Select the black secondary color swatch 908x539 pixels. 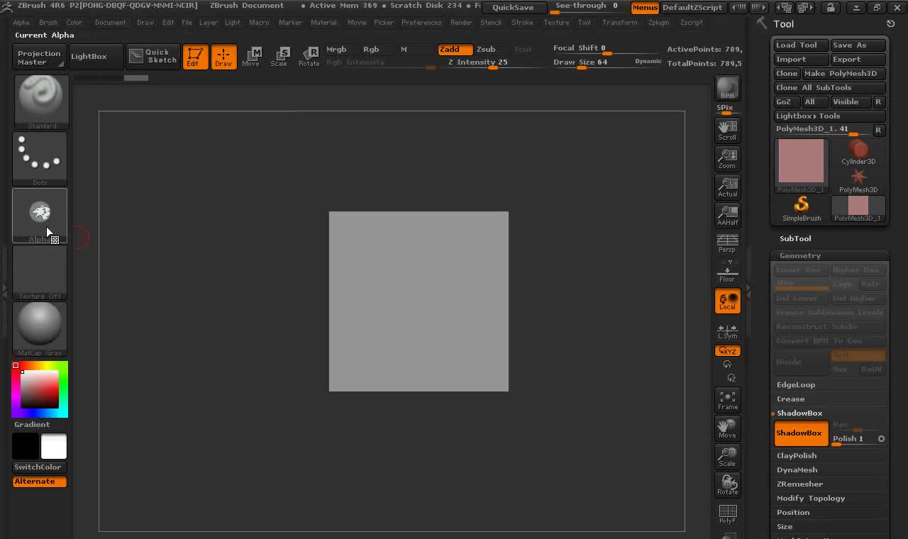tap(26, 447)
